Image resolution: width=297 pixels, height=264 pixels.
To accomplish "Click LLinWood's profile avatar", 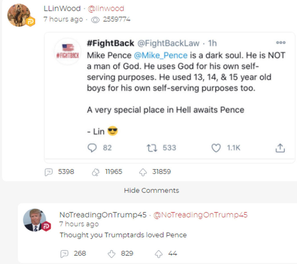I will (x=19, y=15).
